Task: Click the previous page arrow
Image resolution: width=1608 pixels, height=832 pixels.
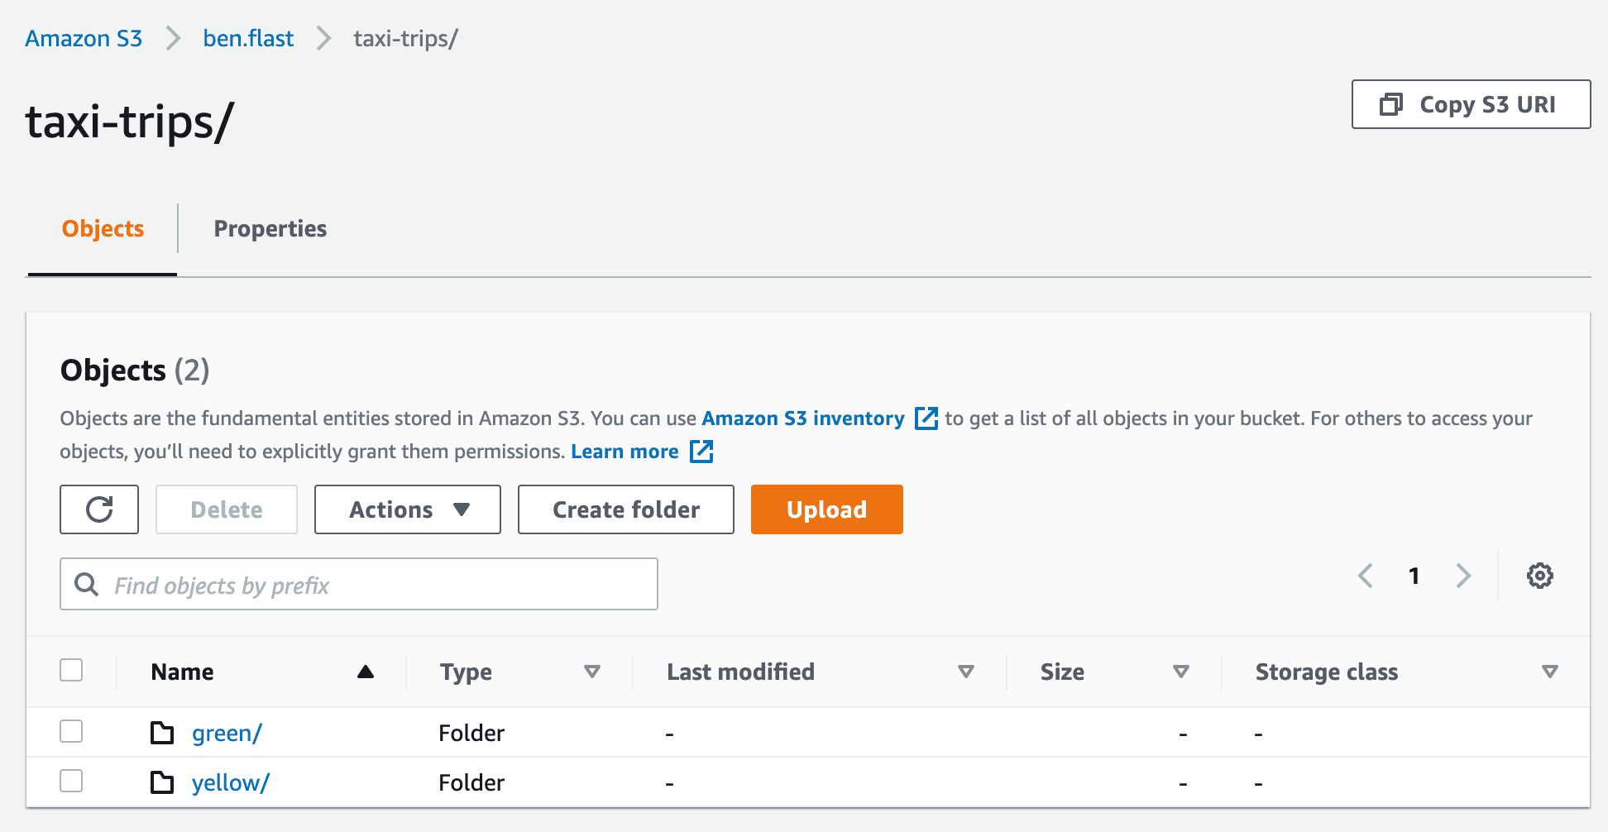Action: [x=1366, y=576]
